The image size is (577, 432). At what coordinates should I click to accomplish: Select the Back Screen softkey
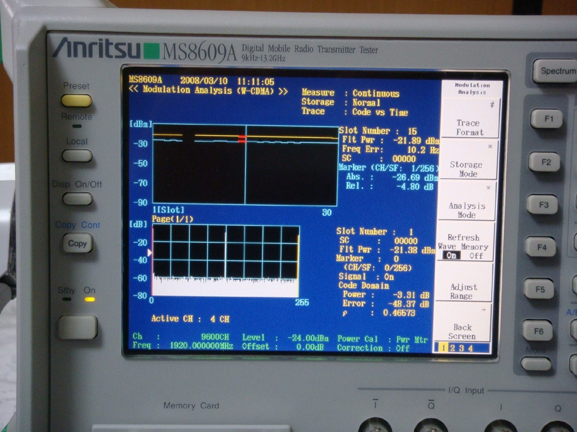point(462,323)
